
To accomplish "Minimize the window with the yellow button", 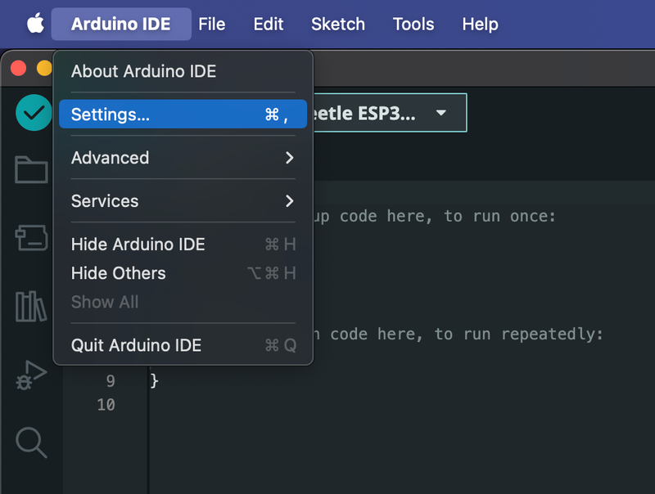I will (44, 68).
